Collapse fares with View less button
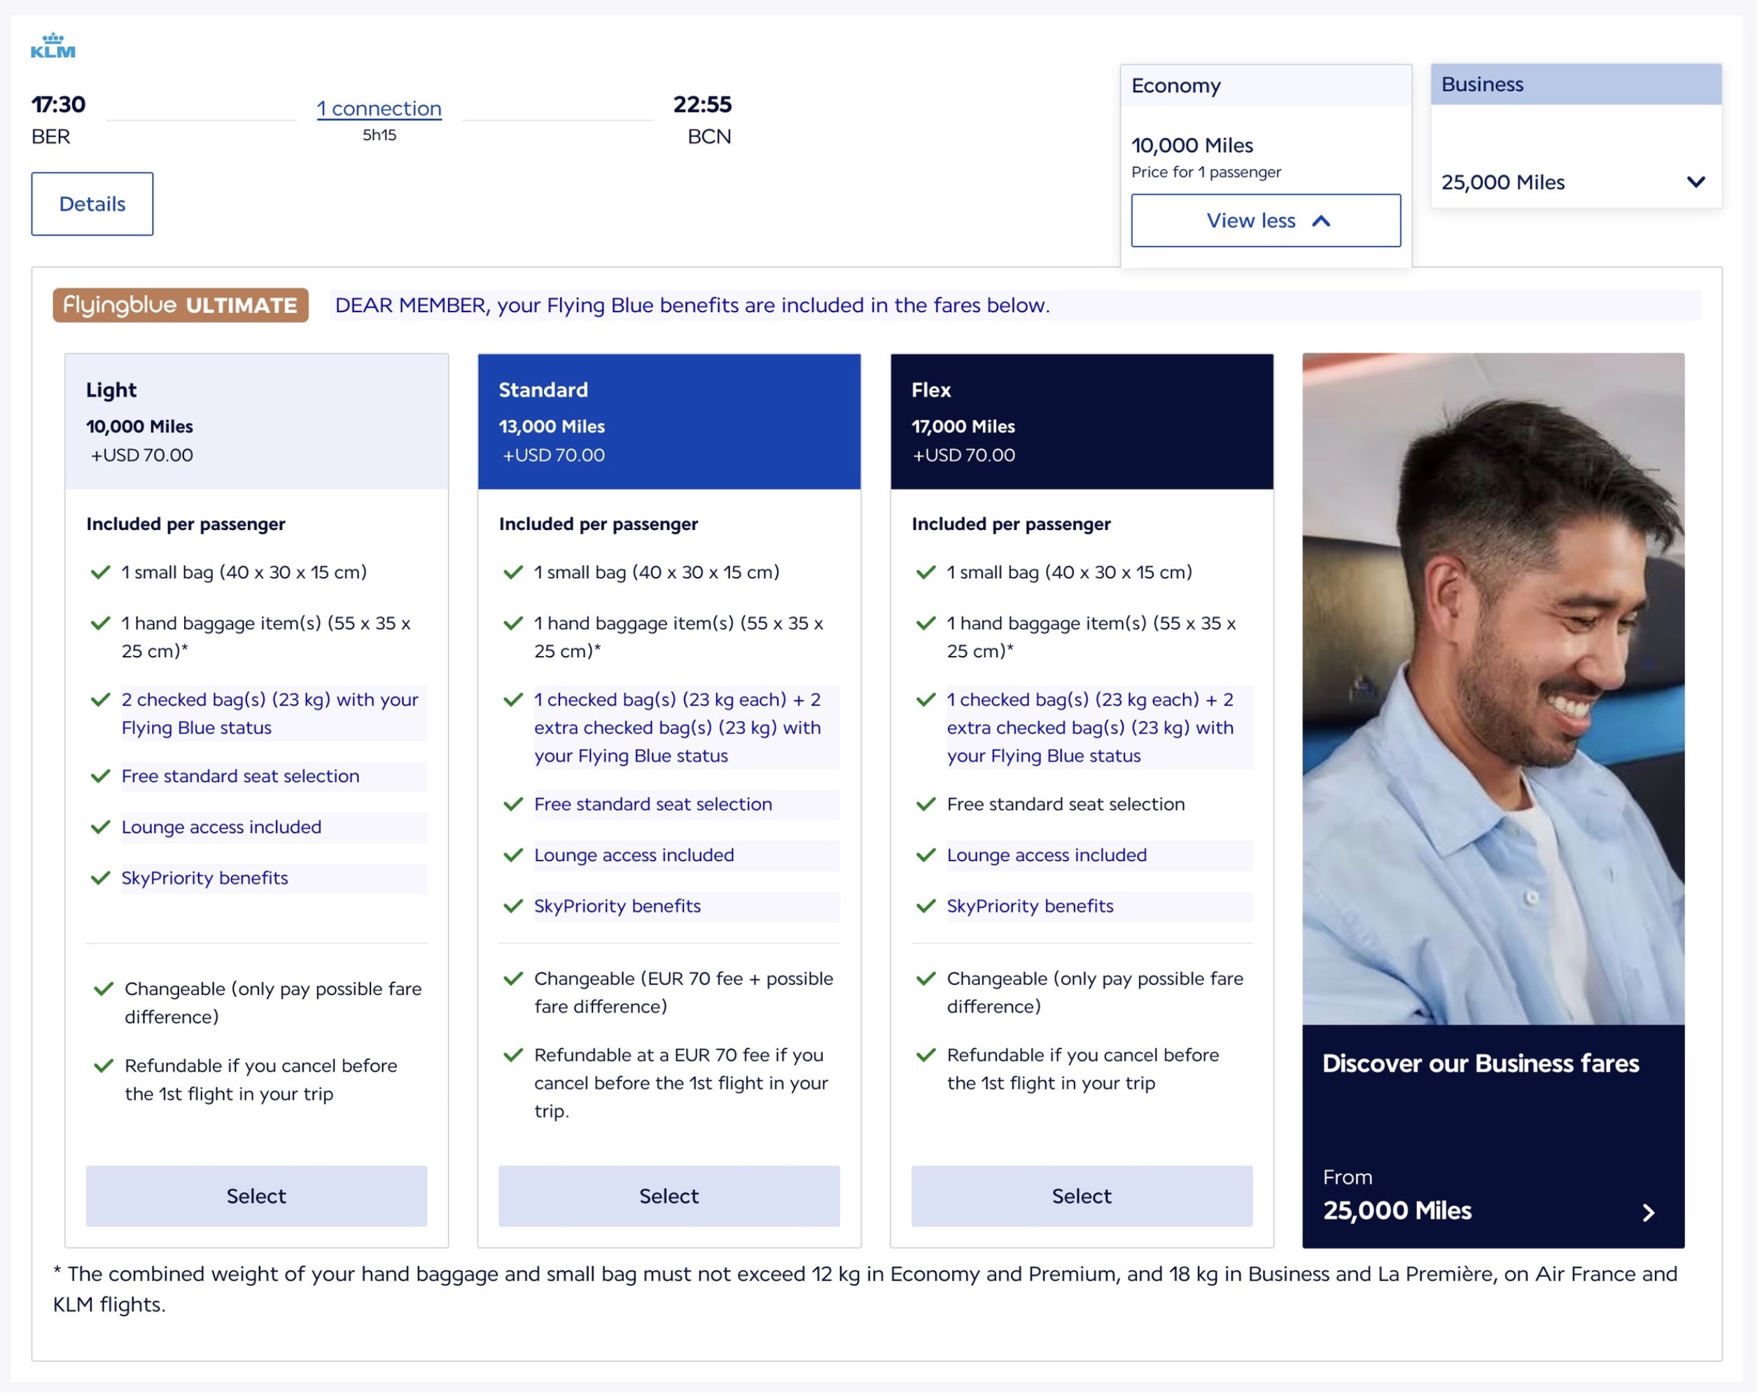Screen dimensions: 1760x1396 [x=1268, y=221]
